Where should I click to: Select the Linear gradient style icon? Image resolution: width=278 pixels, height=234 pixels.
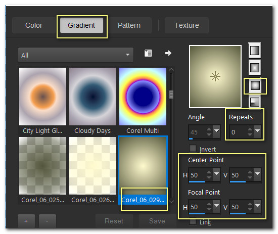coord(255,51)
